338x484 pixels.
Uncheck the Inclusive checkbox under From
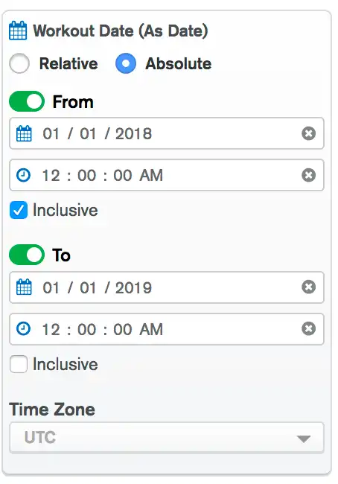click(19, 210)
